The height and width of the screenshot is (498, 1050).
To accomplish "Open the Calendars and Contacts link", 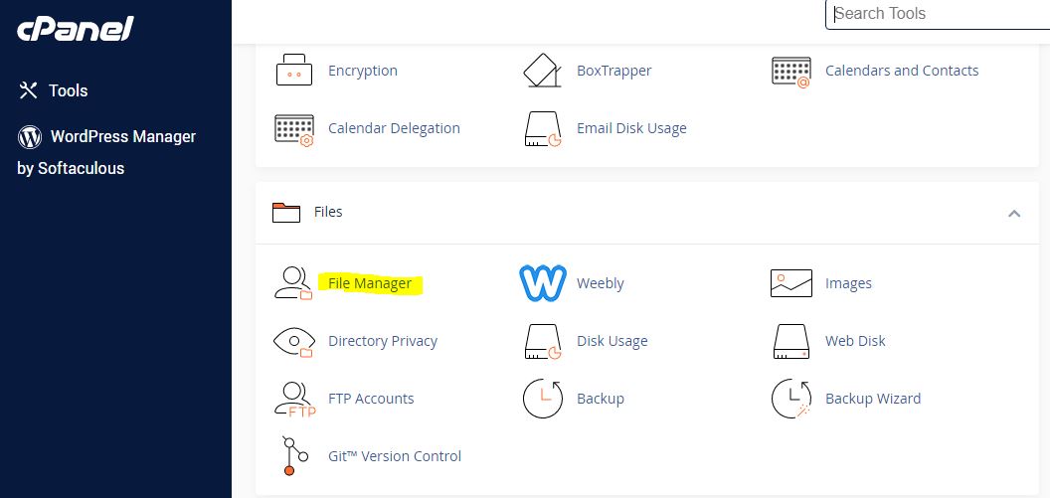I will (x=901, y=71).
